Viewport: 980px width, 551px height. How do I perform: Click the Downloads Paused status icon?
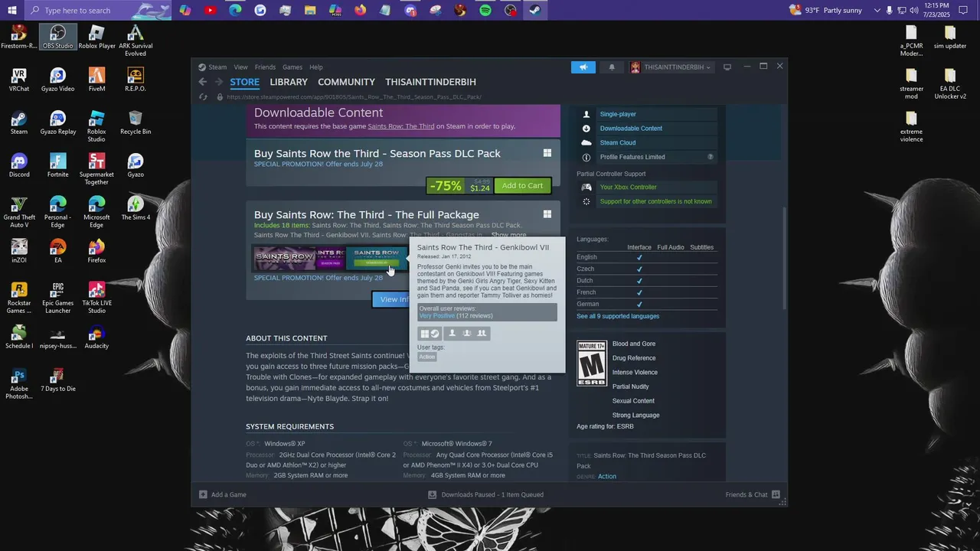click(x=433, y=494)
